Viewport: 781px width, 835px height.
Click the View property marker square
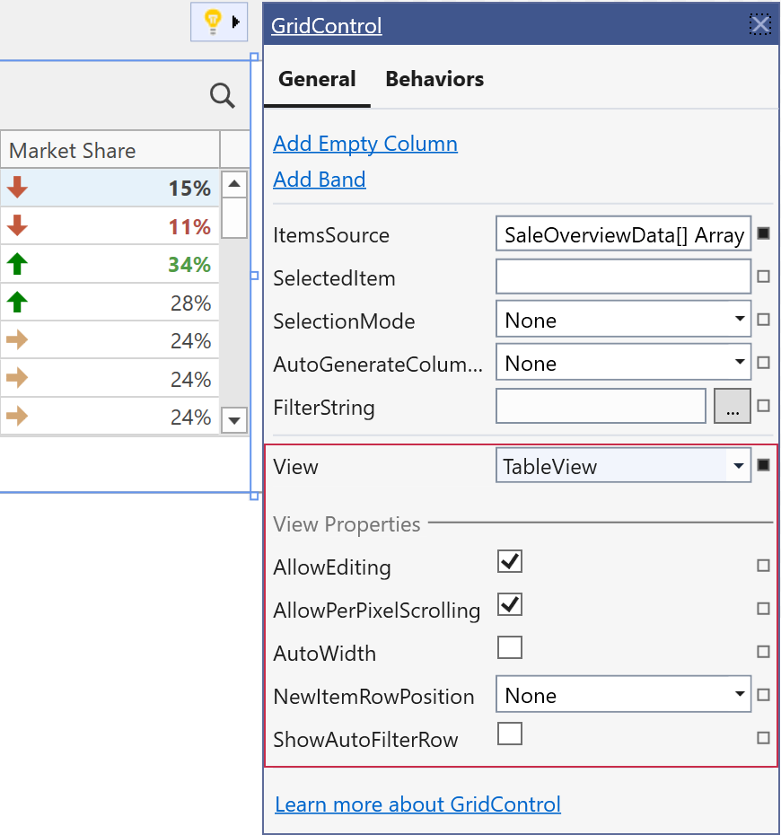[763, 465]
